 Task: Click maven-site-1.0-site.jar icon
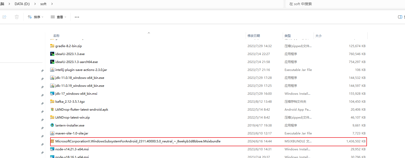coord(52,133)
